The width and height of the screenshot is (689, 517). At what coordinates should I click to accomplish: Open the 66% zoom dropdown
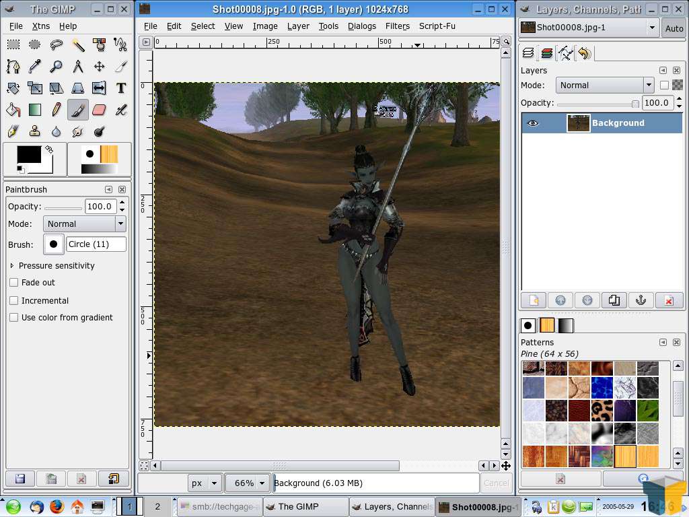coord(248,483)
